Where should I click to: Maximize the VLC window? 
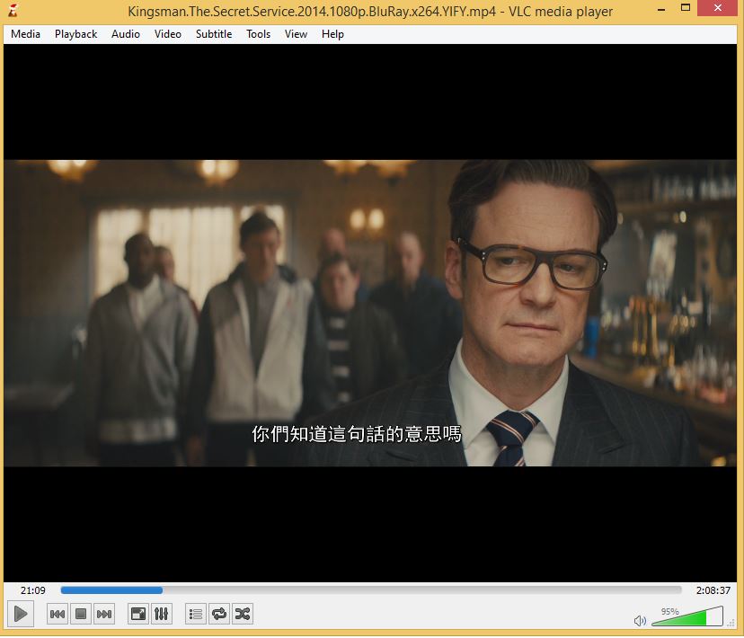pos(686,7)
